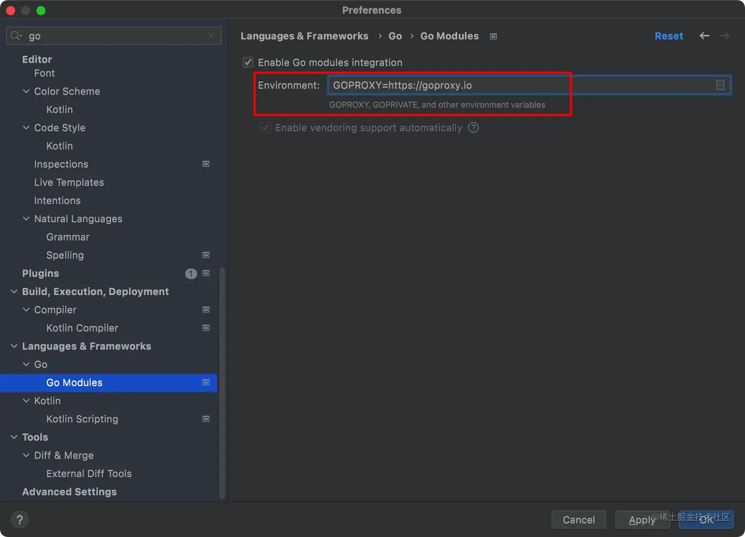Click the Reset link
Viewport: 745px width, 537px height.
click(669, 36)
